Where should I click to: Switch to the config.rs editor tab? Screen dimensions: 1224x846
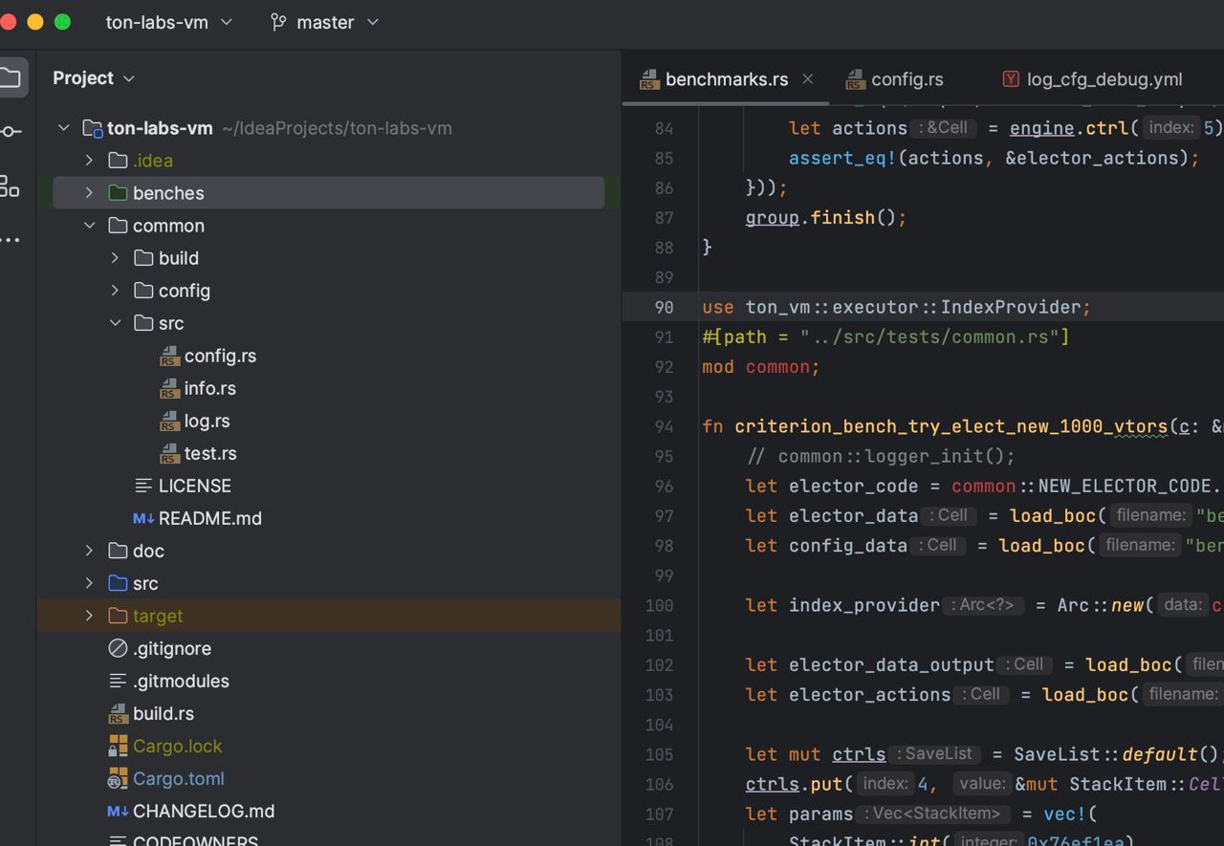click(907, 79)
